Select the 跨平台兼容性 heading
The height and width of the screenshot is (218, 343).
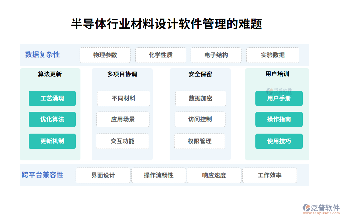[42, 175]
